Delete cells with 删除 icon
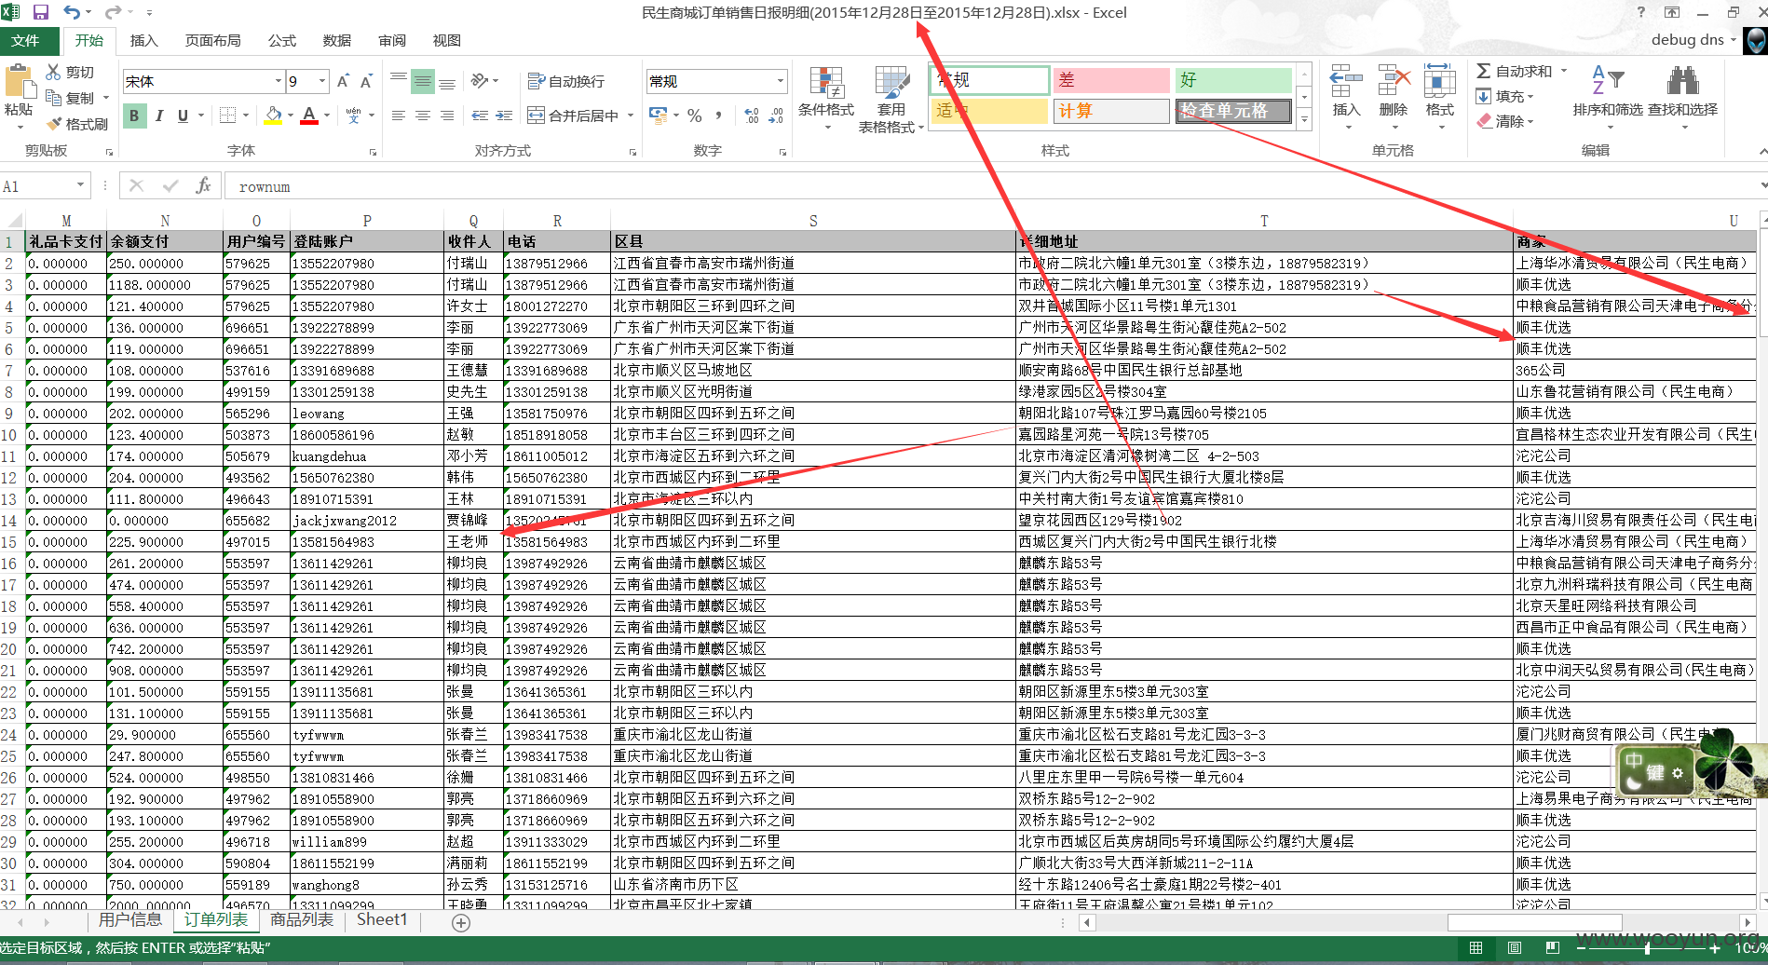This screenshot has width=1768, height=965. coord(1394,95)
